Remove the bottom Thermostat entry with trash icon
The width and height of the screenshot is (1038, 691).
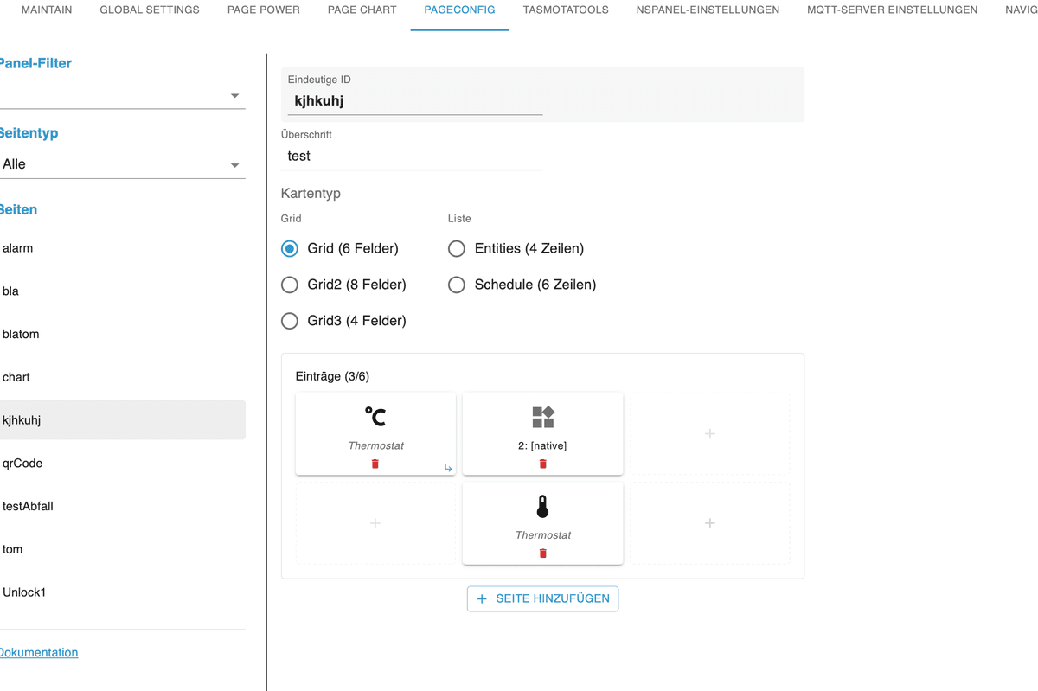543,553
